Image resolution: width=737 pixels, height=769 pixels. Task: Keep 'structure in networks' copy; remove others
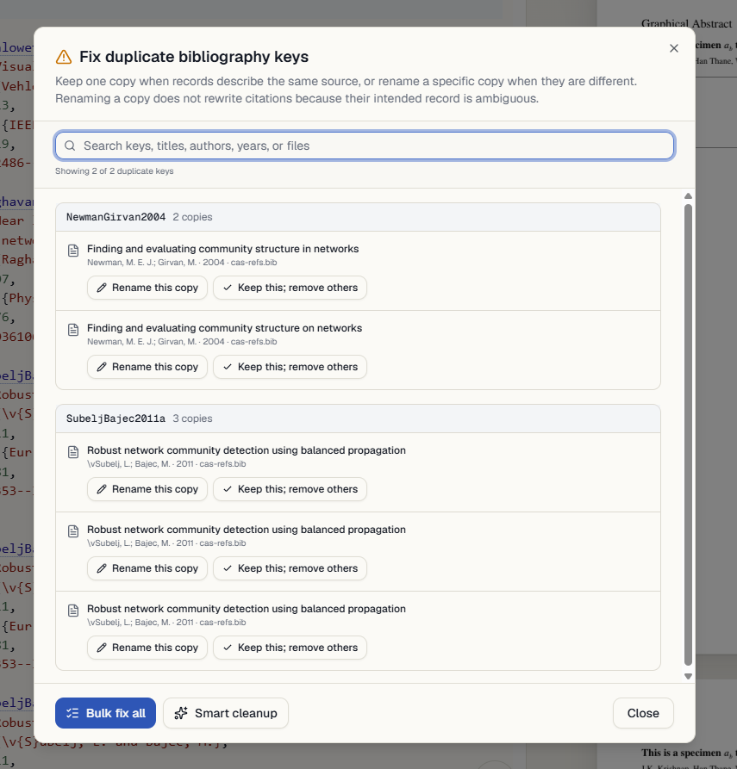(x=290, y=288)
